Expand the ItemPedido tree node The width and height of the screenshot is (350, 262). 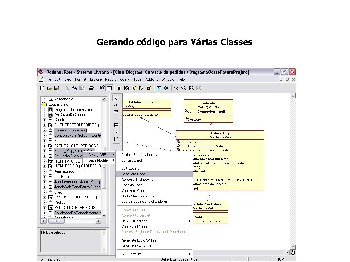(44, 177)
